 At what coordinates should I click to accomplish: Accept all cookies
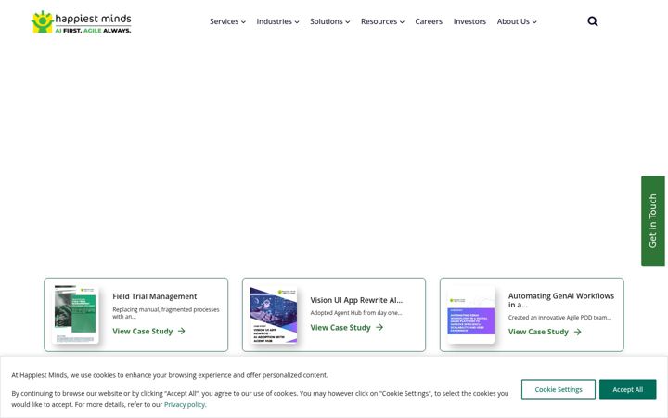click(627, 389)
